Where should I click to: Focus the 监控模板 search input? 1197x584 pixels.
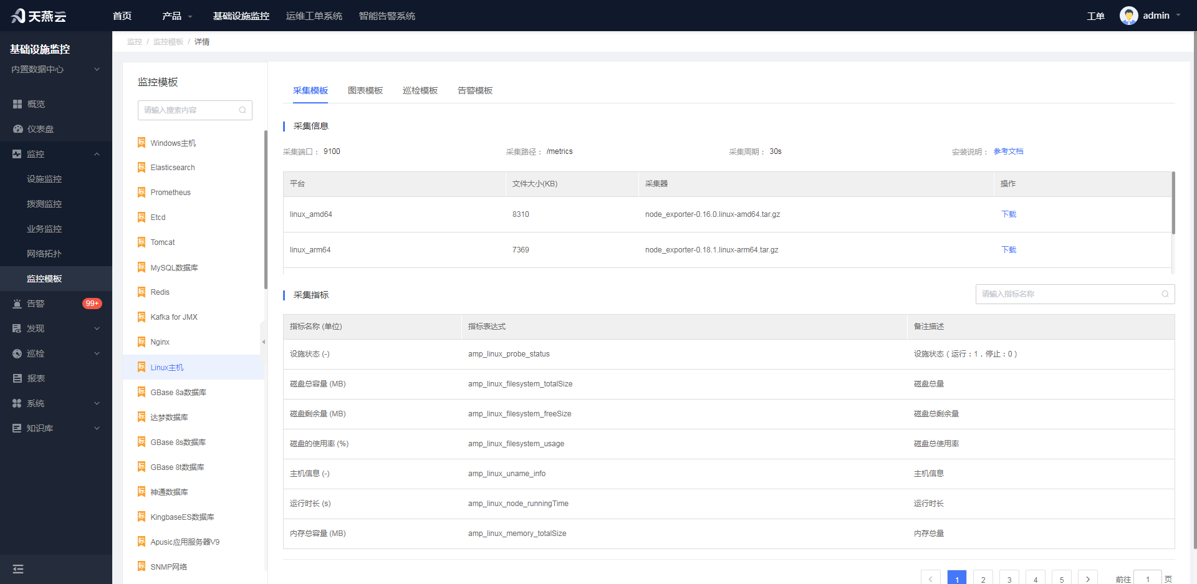pos(195,110)
